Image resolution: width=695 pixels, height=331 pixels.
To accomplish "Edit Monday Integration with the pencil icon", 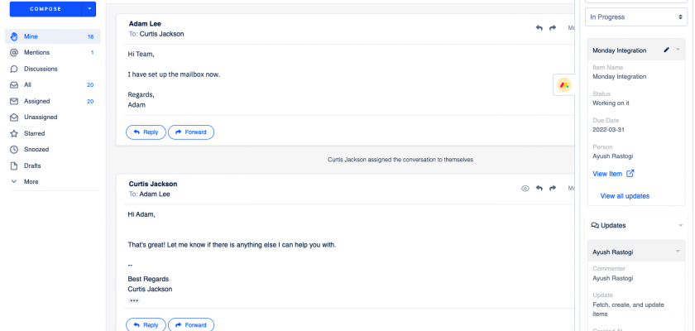I will click(x=667, y=50).
